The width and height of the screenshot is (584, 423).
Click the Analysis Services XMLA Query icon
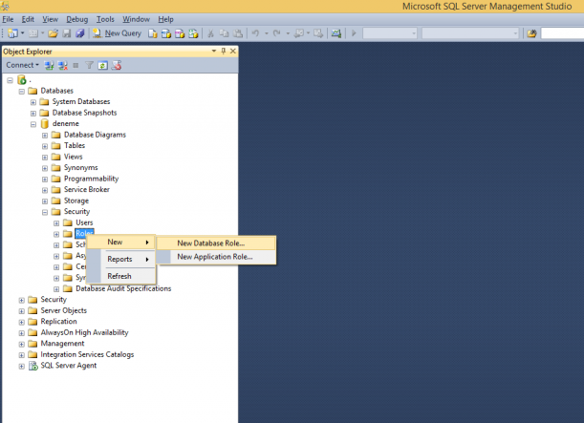(x=193, y=33)
